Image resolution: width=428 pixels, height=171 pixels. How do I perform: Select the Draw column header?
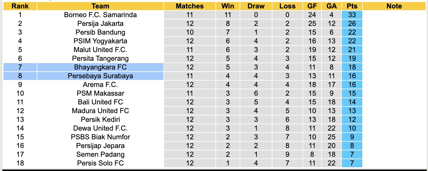(x=256, y=6)
